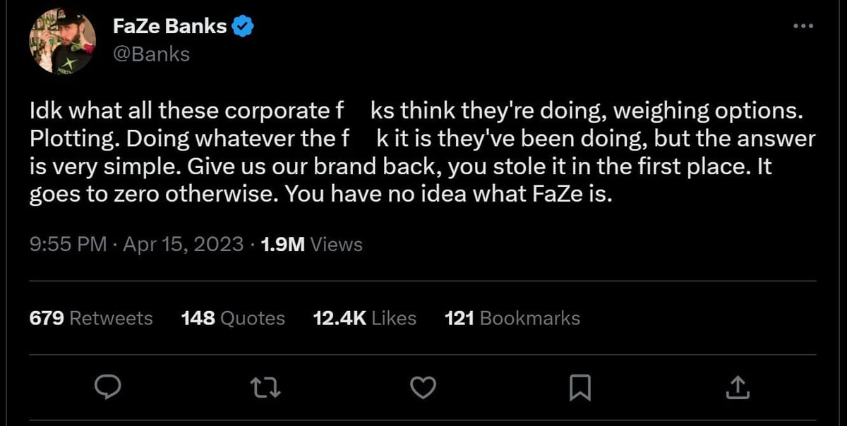Bookmark the tweet via the bookmark icon

pos(579,387)
